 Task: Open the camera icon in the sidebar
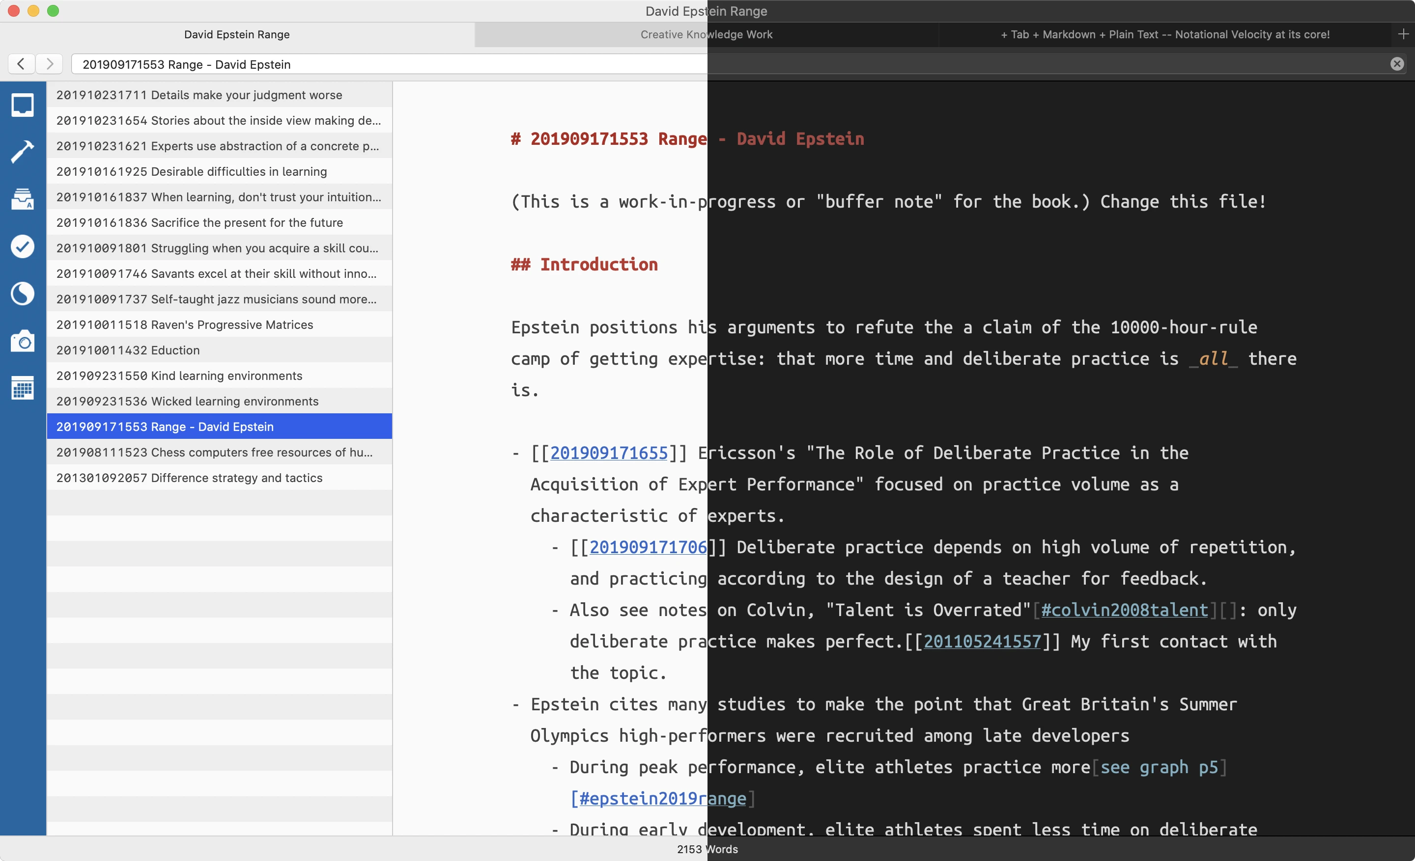(23, 341)
